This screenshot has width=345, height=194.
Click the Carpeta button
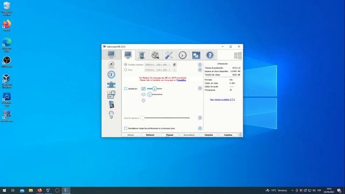coord(209,135)
